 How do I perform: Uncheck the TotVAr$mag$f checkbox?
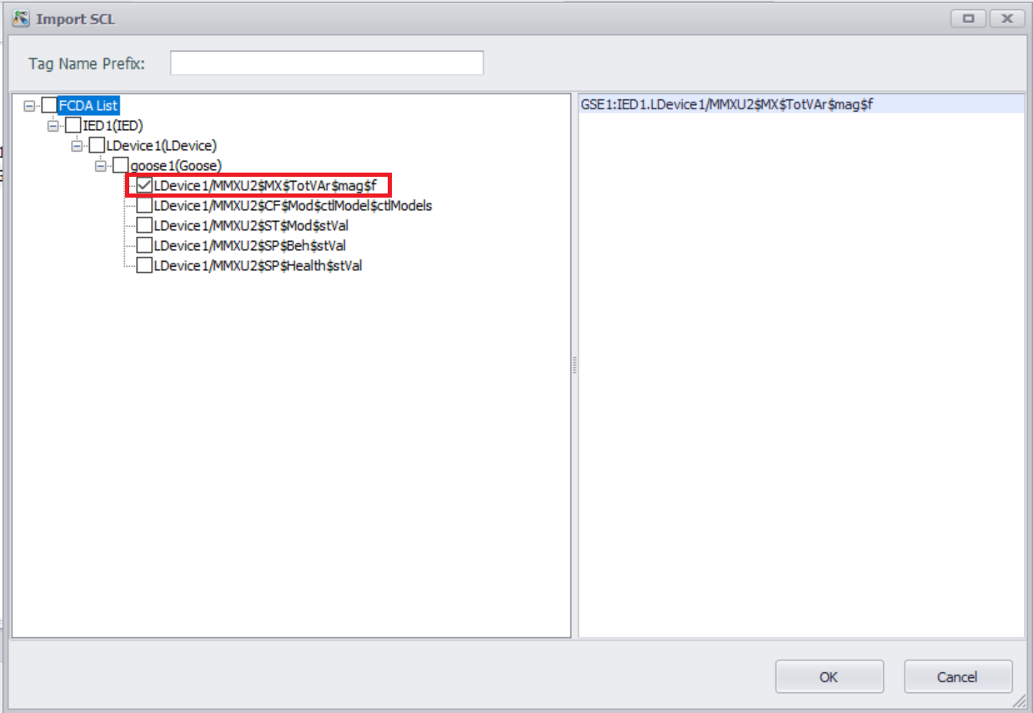pos(145,185)
